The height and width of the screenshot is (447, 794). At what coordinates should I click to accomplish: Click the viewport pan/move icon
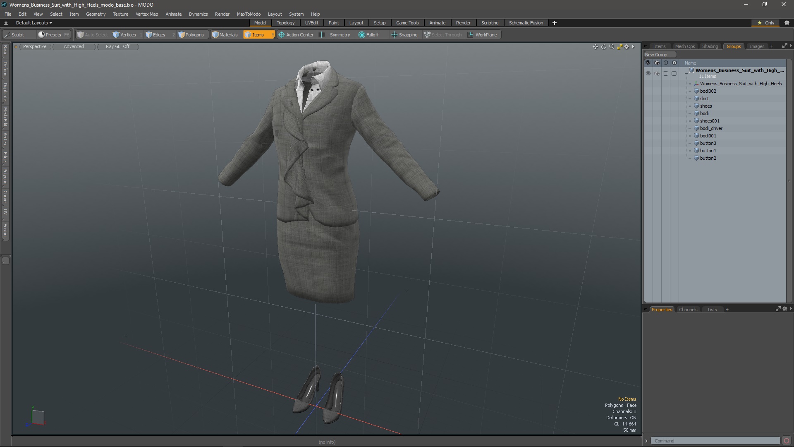595,47
